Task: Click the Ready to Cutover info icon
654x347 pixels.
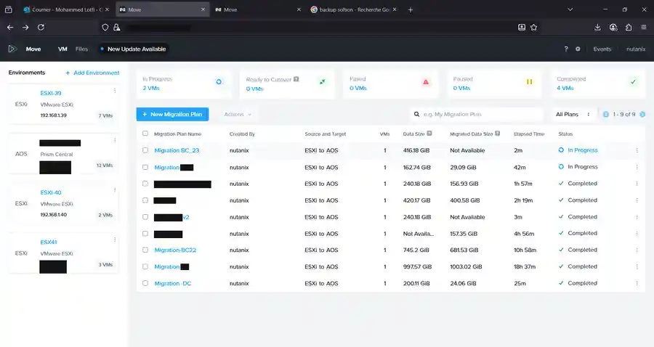Action: click(296, 79)
